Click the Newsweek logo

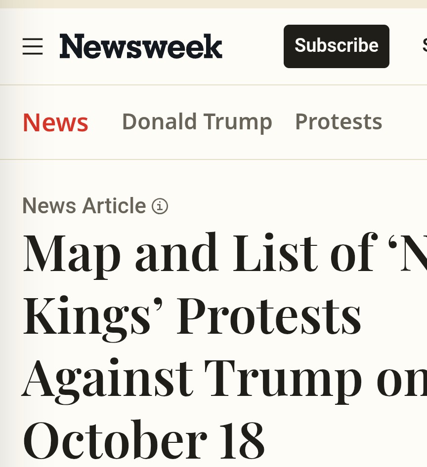(x=141, y=46)
